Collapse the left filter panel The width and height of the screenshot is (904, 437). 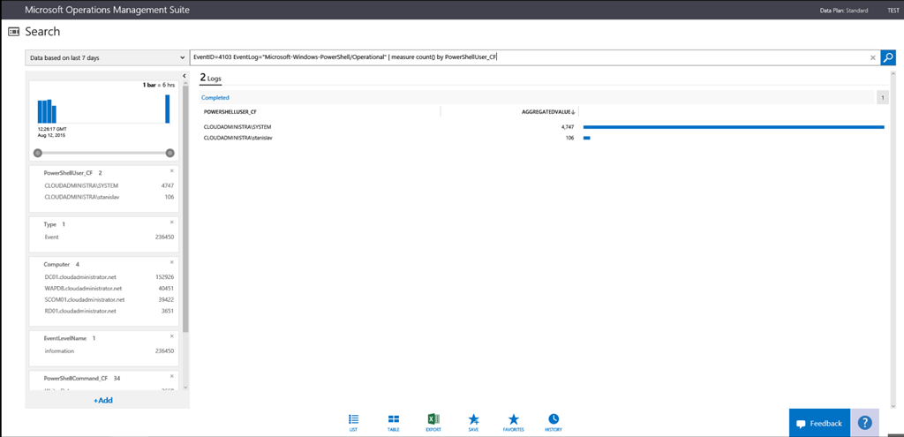click(185, 76)
